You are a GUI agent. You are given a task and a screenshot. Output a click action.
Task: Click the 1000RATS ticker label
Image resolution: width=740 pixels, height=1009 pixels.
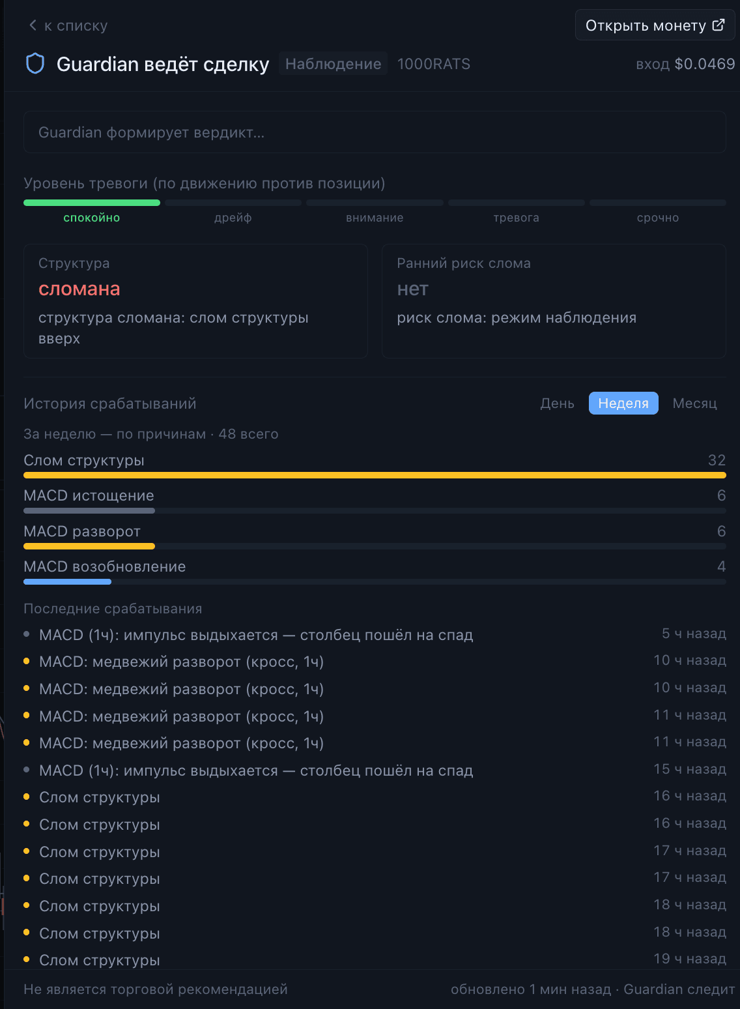pos(434,64)
